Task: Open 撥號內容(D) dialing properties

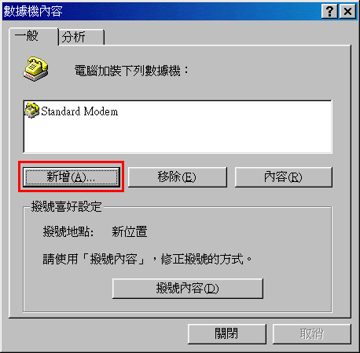Action: [x=188, y=289]
